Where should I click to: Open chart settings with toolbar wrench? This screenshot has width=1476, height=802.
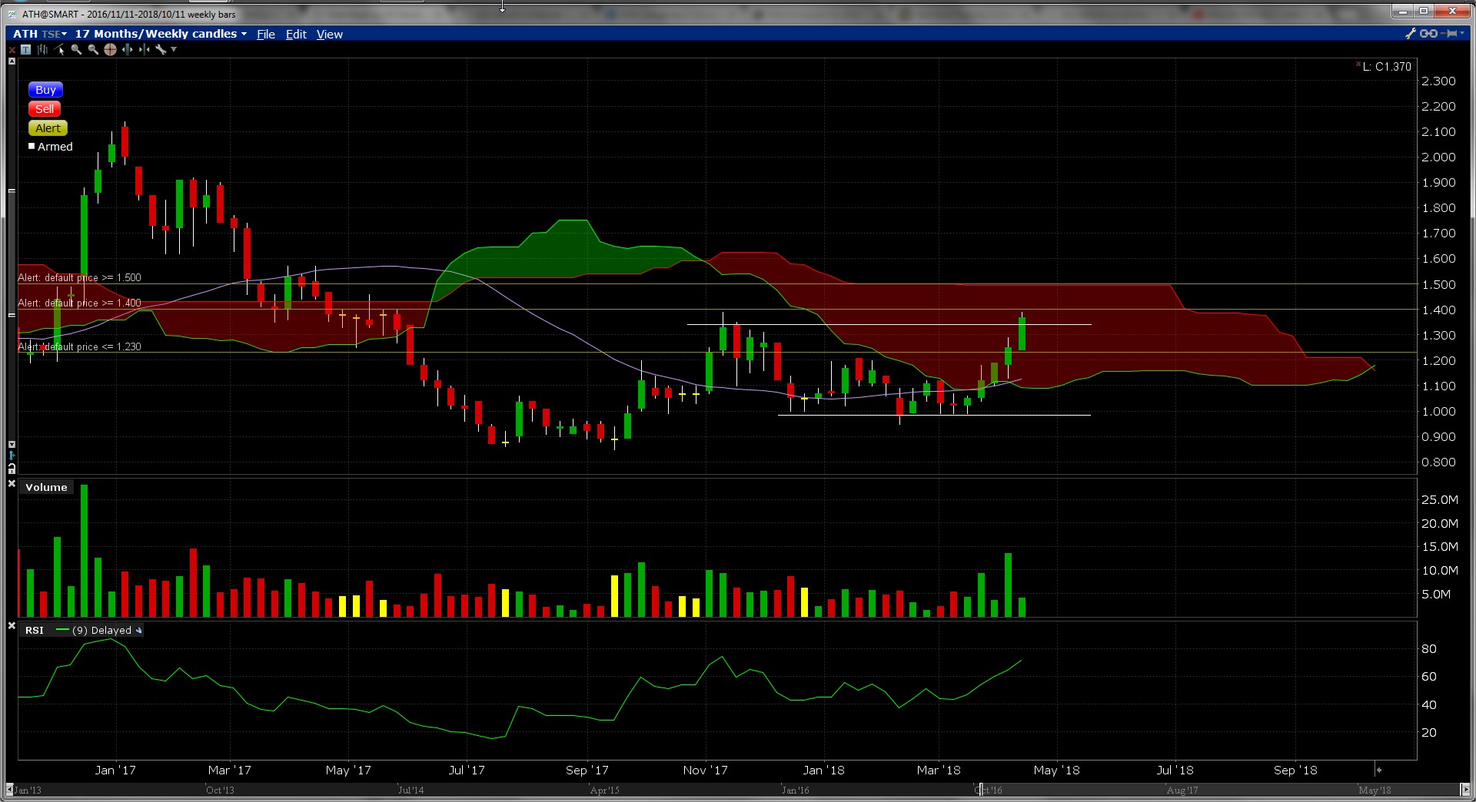click(160, 49)
